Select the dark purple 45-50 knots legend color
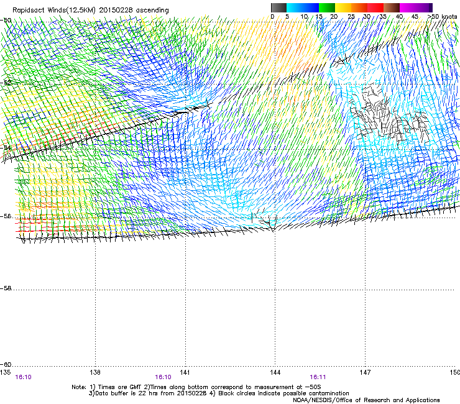460x404 pixels. 424,7
